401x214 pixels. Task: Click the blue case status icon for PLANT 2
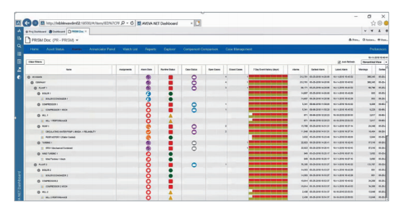click(x=194, y=164)
